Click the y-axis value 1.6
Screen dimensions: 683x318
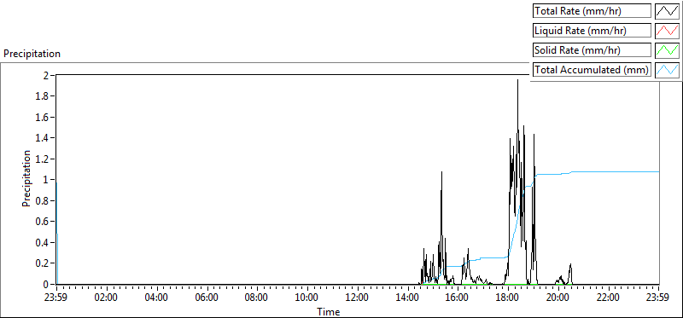click(x=43, y=117)
